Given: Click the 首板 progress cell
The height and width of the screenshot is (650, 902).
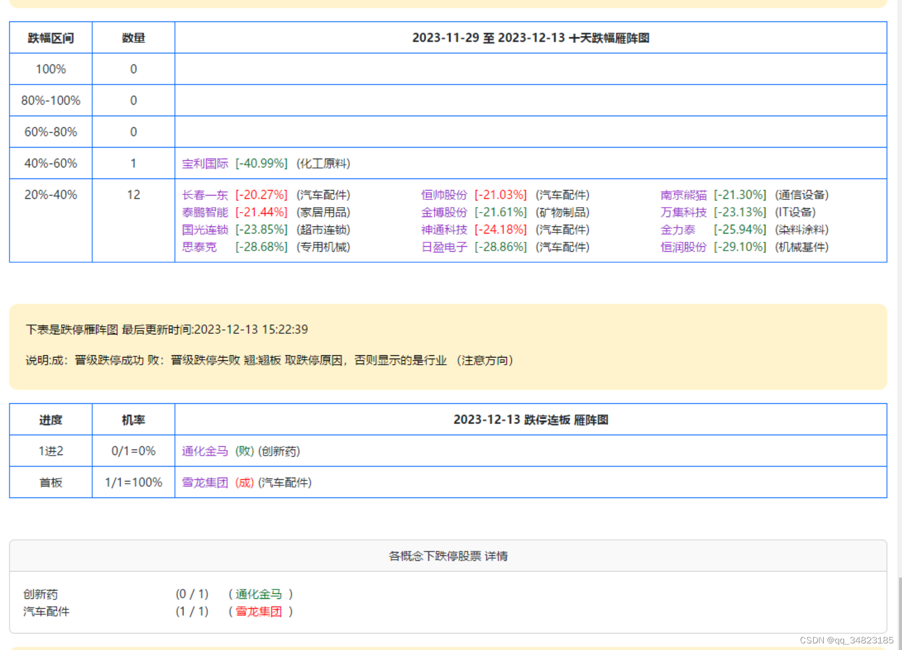Looking at the screenshot, I should coord(51,483).
